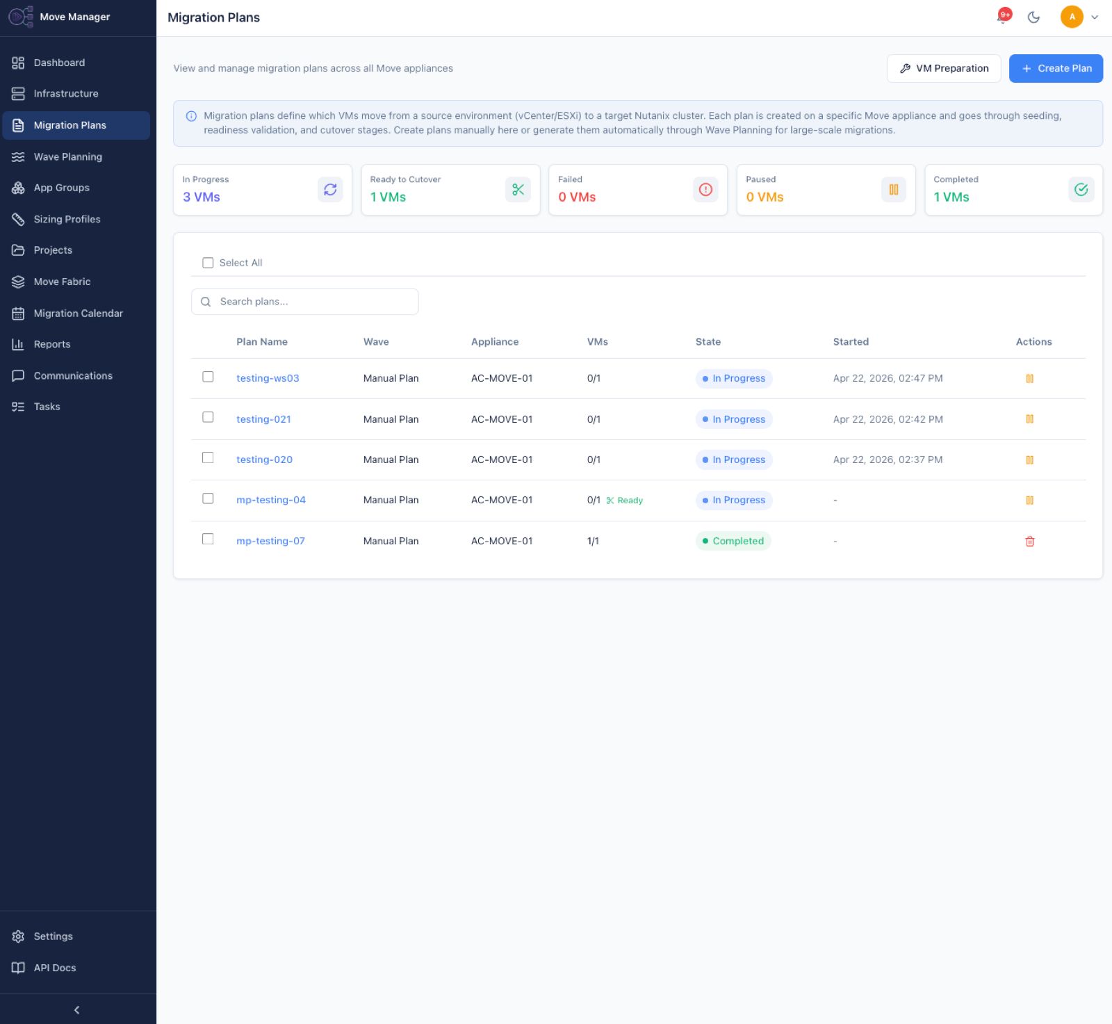This screenshot has width=1112, height=1024.
Task: Click the Completed check icon
Action: point(1081,189)
